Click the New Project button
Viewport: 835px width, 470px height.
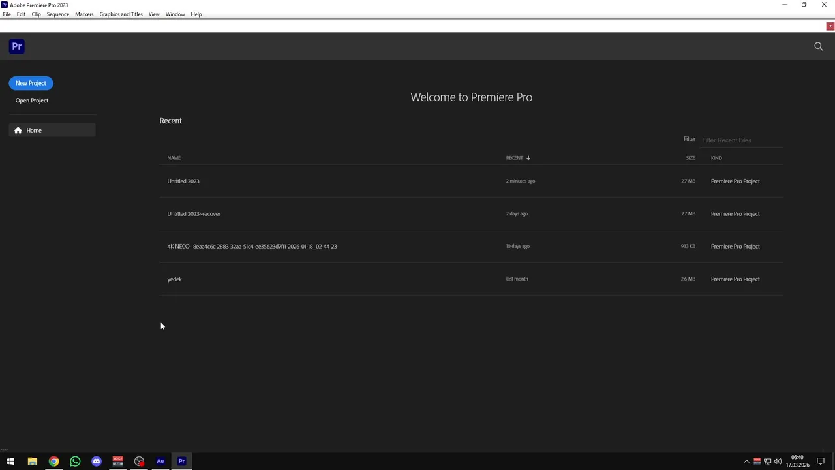pyautogui.click(x=31, y=83)
